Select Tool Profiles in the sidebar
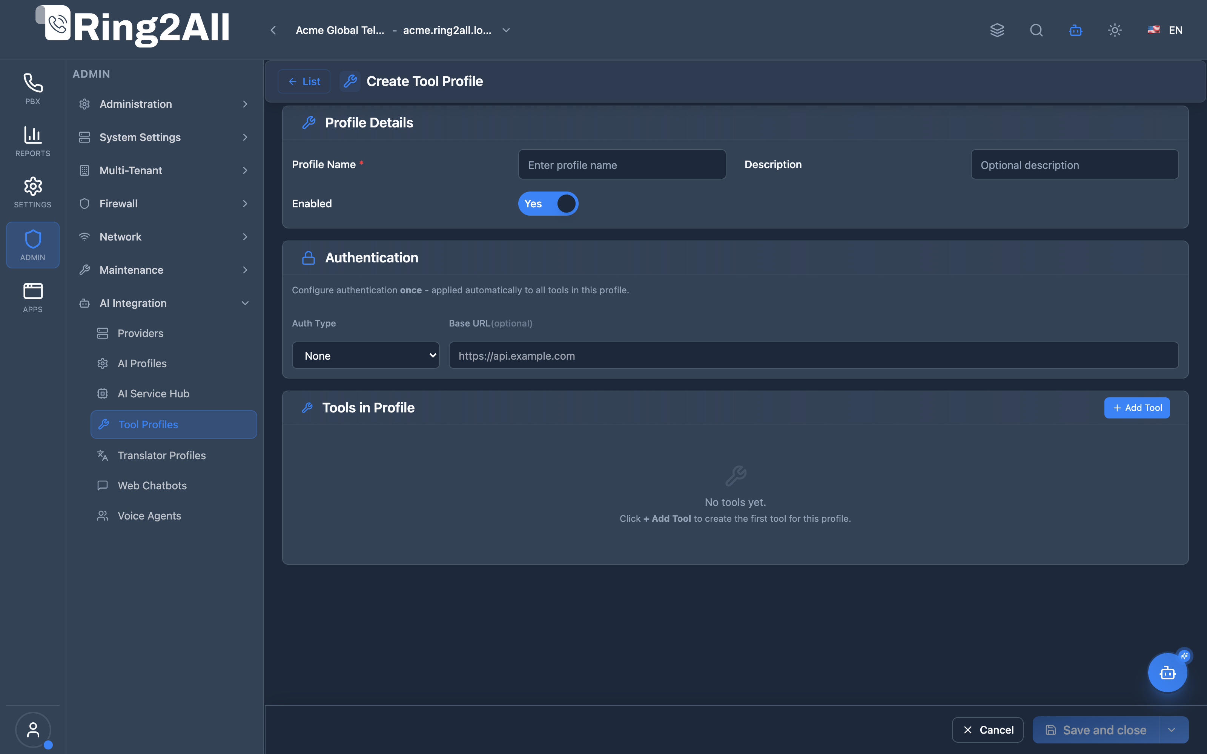This screenshot has height=754, width=1207. [x=174, y=425]
